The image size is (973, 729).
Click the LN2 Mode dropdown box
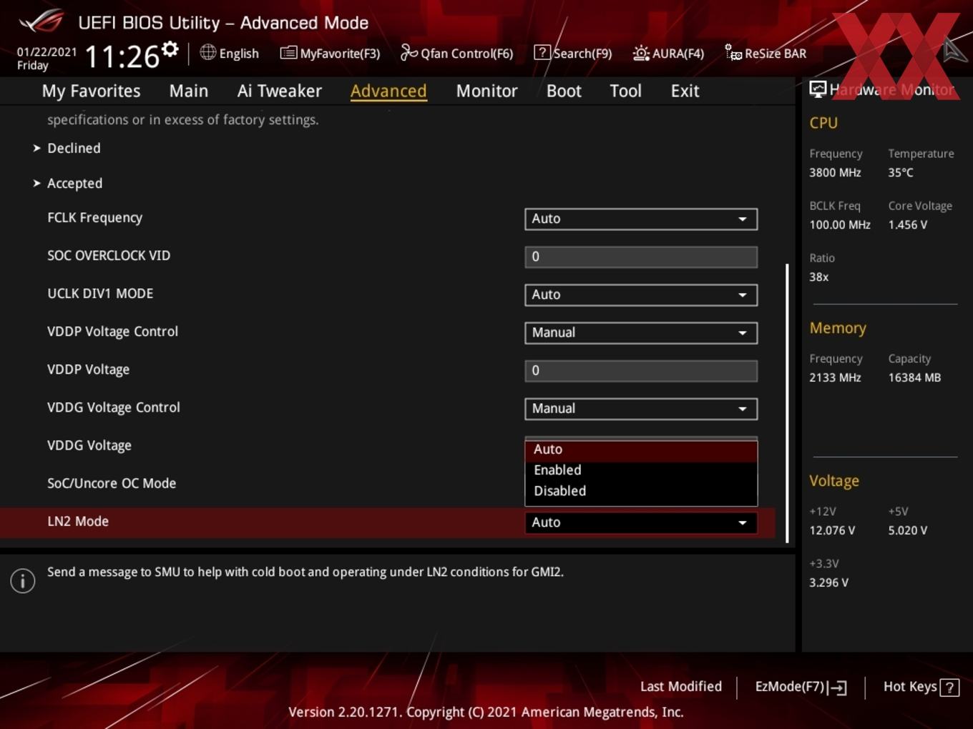pos(641,522)
